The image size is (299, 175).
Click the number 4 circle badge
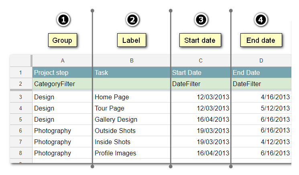click(261, 20)
